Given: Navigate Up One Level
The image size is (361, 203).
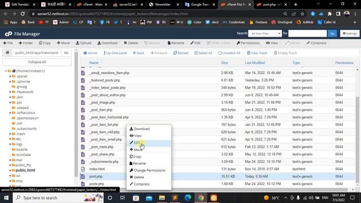Looking at the screenshot, I should pyautogui.click(x=115, y=53).
